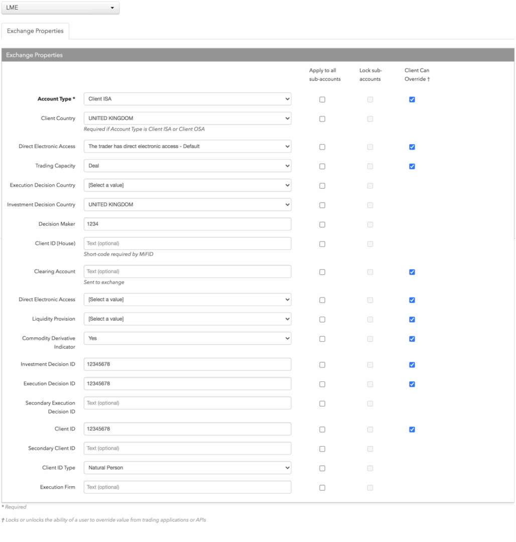Click the Secondary Client ID text field
The image size is (516, 542).
coord(187,448)
